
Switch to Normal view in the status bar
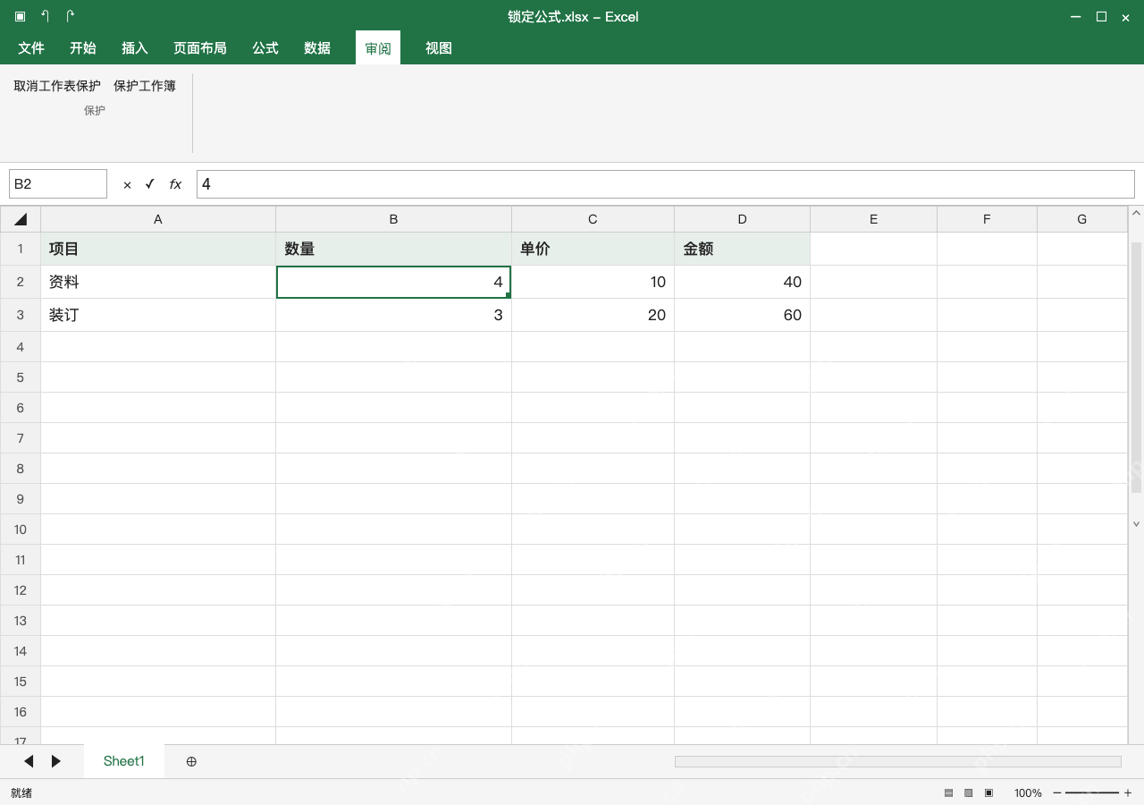click(948, 792)
